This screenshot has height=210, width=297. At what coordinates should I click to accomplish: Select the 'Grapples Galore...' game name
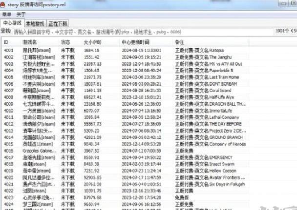point(40,151)
